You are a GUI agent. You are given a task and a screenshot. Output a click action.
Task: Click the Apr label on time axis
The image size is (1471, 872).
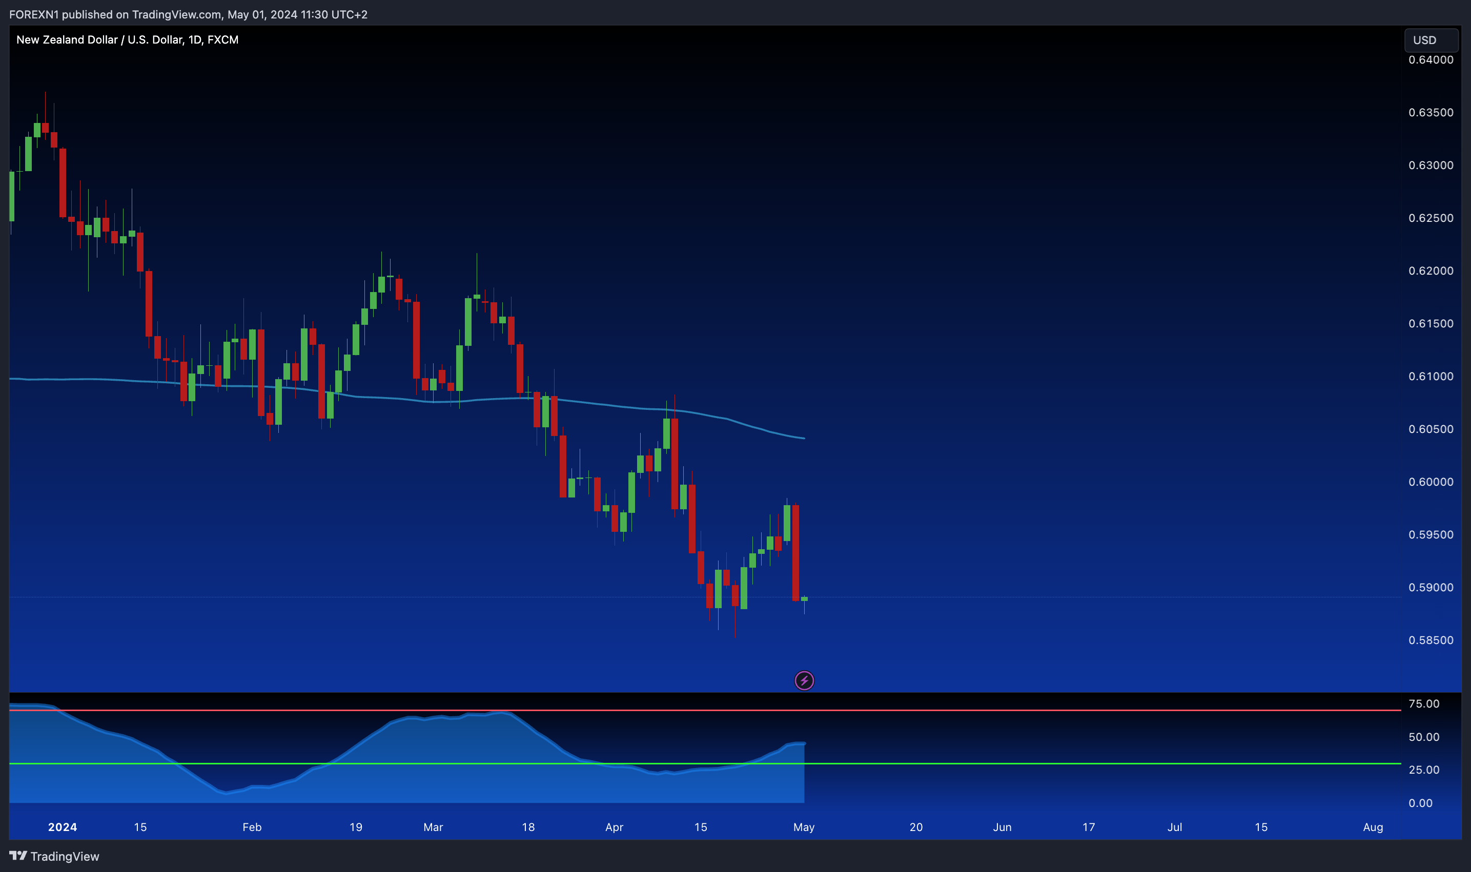pos(614,827)
